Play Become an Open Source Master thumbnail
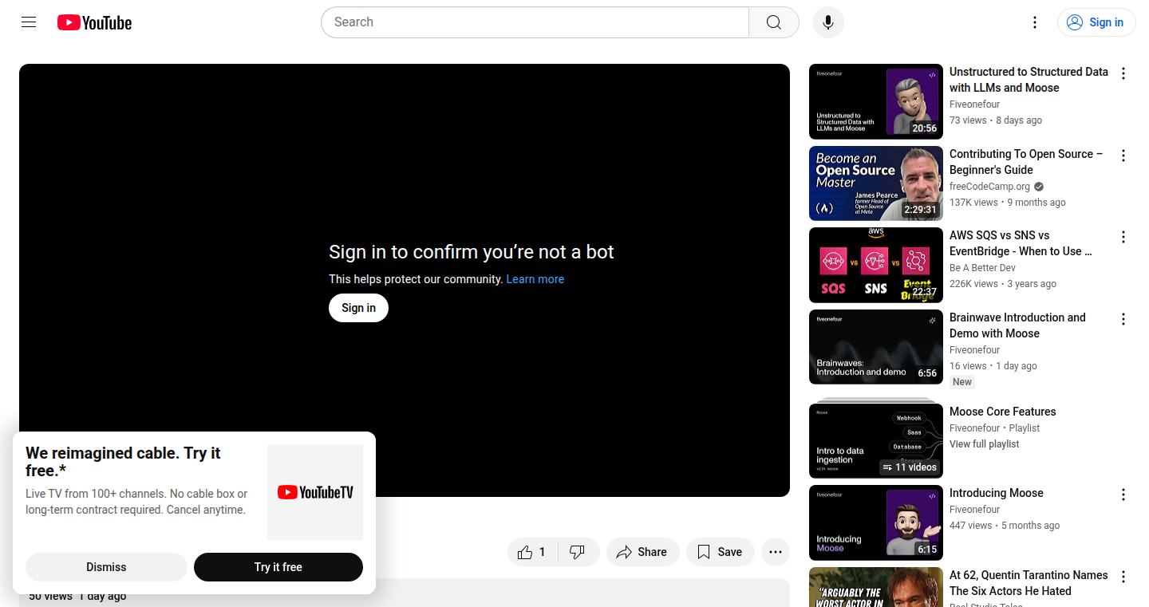The image size is (1149, 607). coord(876,183)
